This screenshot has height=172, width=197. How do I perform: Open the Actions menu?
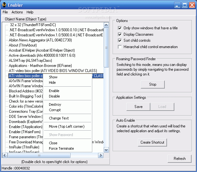tap(17, 12)
